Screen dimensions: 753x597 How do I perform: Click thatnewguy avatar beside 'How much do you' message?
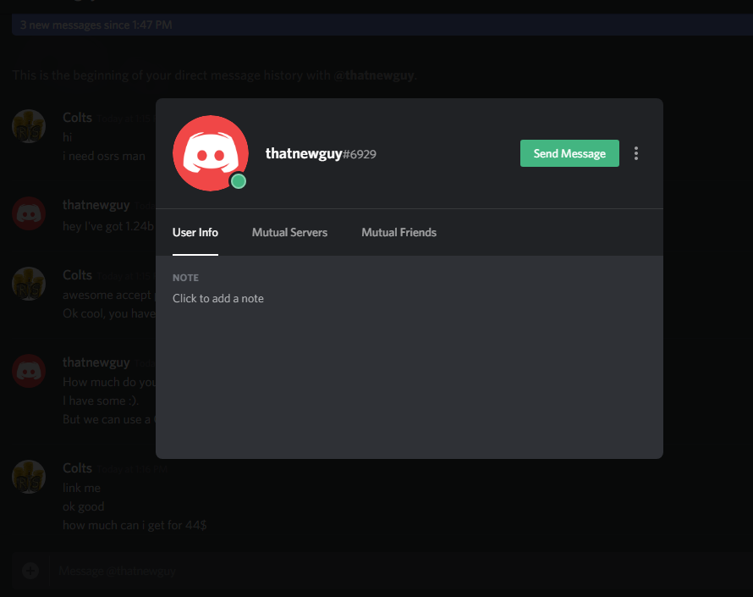tap(29, 371)
